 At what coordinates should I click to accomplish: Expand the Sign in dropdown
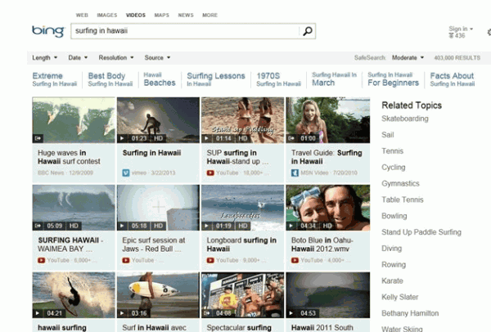point(461,29)
